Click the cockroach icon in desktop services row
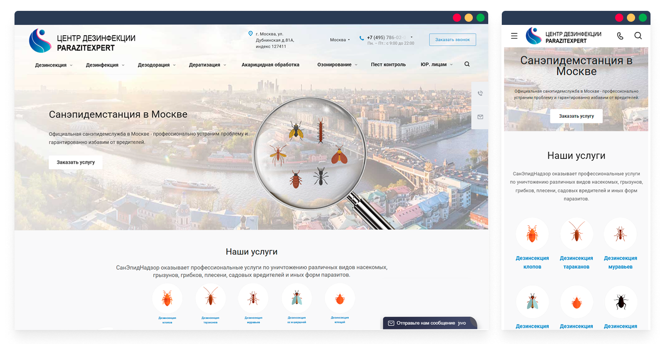The height and width of the screenshot is (344, 665). pos(210,298)
